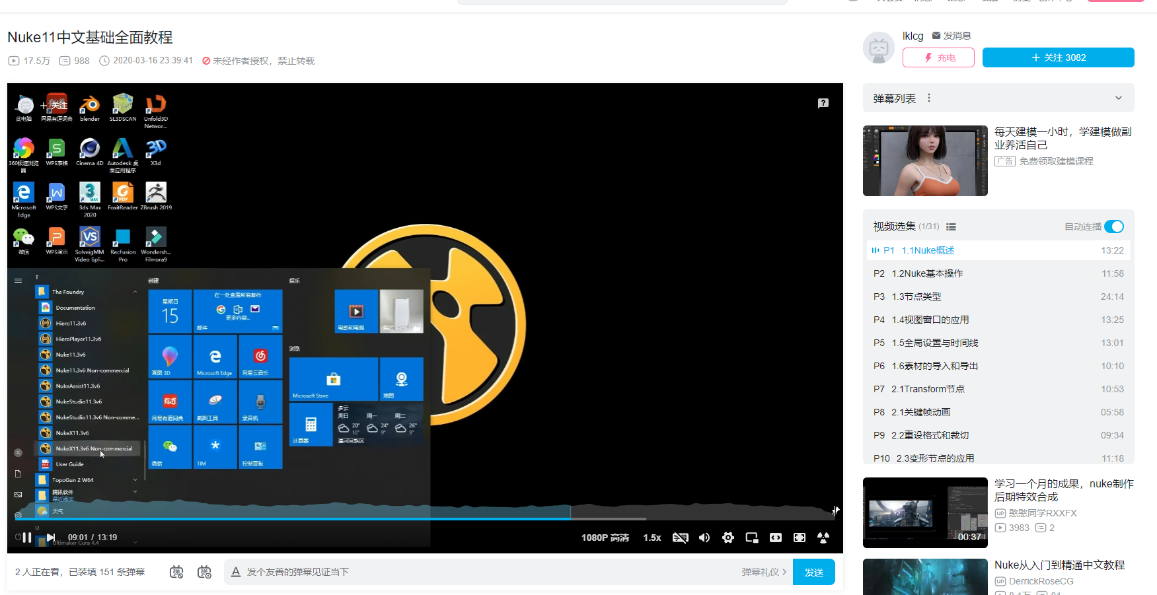
Task: Open 网易云音乐 tile in Start menu
Action: 260,357
